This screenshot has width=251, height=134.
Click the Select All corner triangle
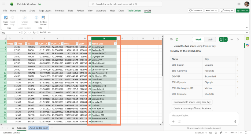[5, 38]
